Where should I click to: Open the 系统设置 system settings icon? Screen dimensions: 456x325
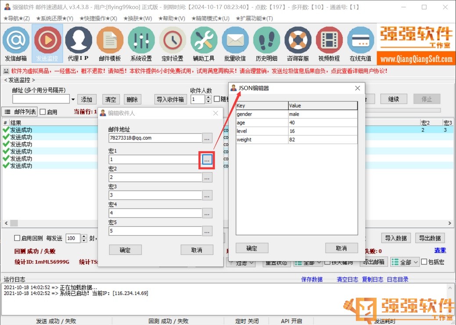141,43
